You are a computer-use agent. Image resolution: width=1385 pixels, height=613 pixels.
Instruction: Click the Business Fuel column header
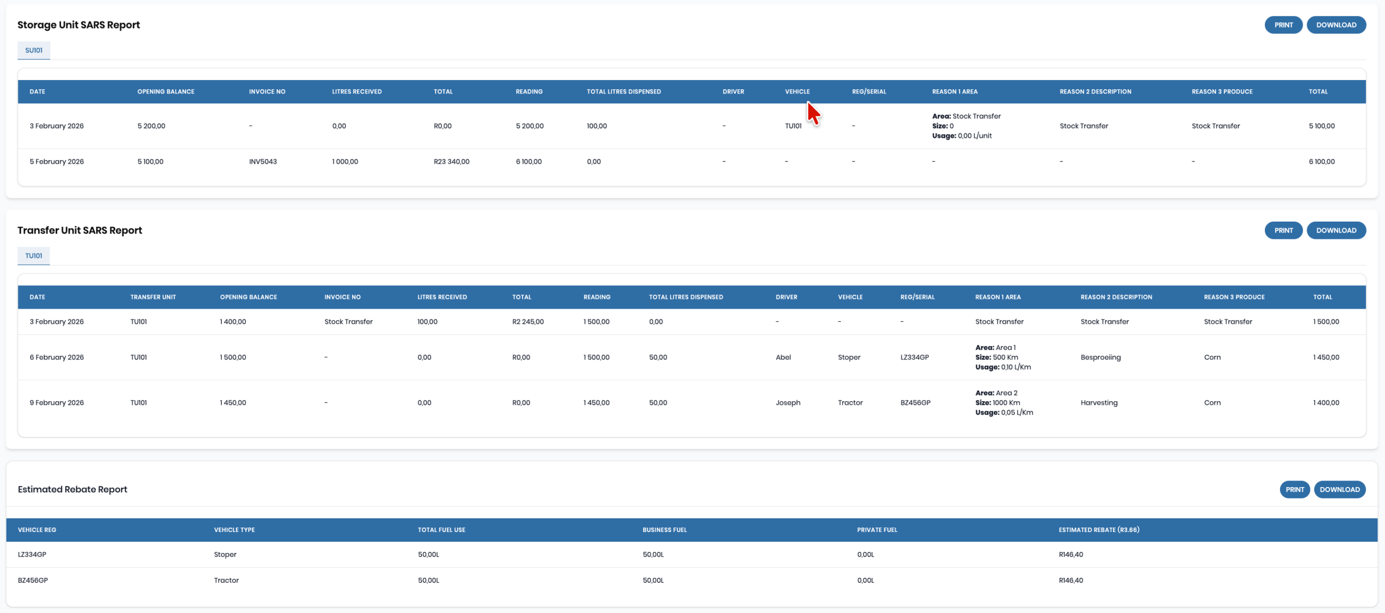664,530
